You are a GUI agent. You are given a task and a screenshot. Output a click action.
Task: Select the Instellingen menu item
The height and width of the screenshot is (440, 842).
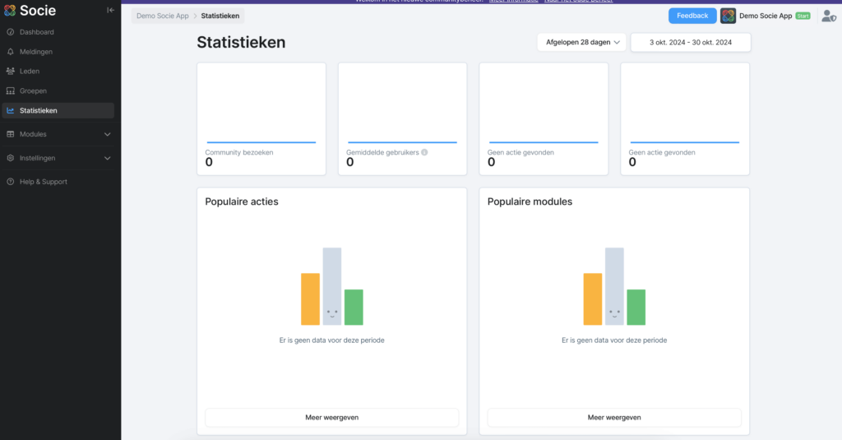[x=38, y=158]
